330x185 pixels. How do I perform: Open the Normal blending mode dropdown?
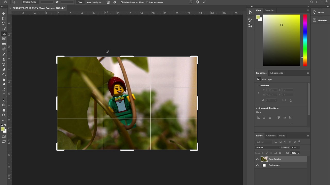[268, 147]
